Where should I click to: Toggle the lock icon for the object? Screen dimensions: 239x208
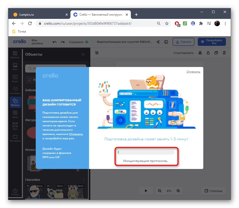point(208,53)
